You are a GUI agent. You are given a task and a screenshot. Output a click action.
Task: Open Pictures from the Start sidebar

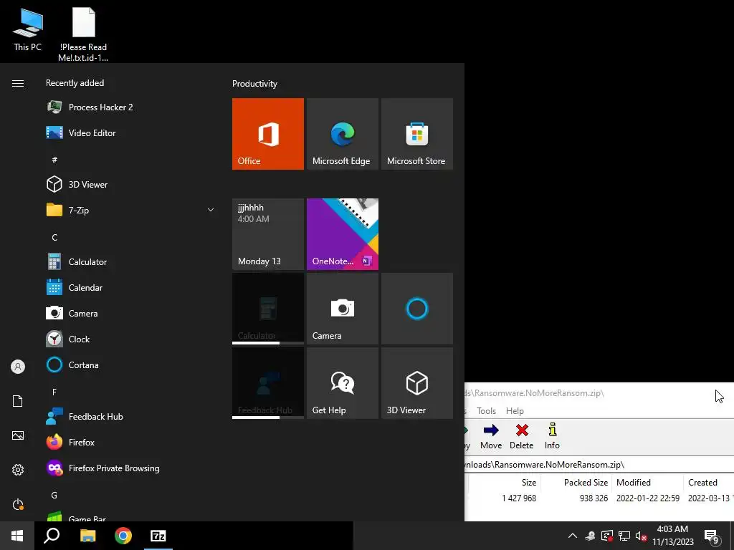[18, 435]
